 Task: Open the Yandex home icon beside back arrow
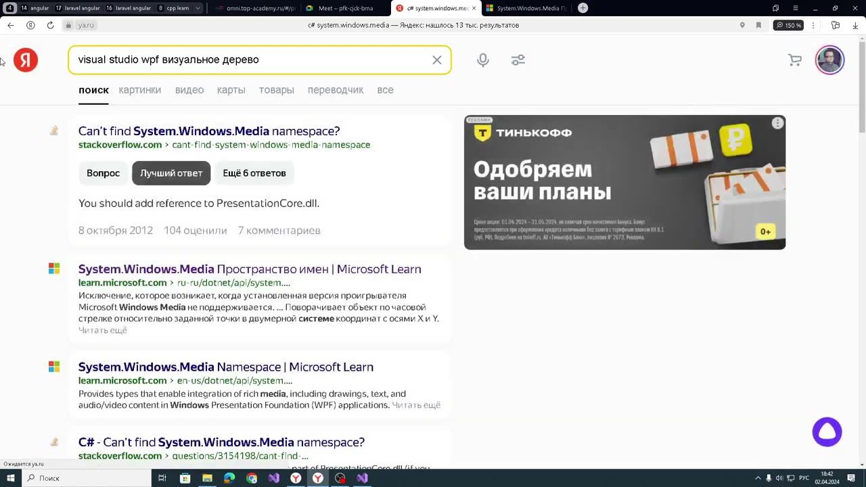pyautogui.click(x=30, y=25)
